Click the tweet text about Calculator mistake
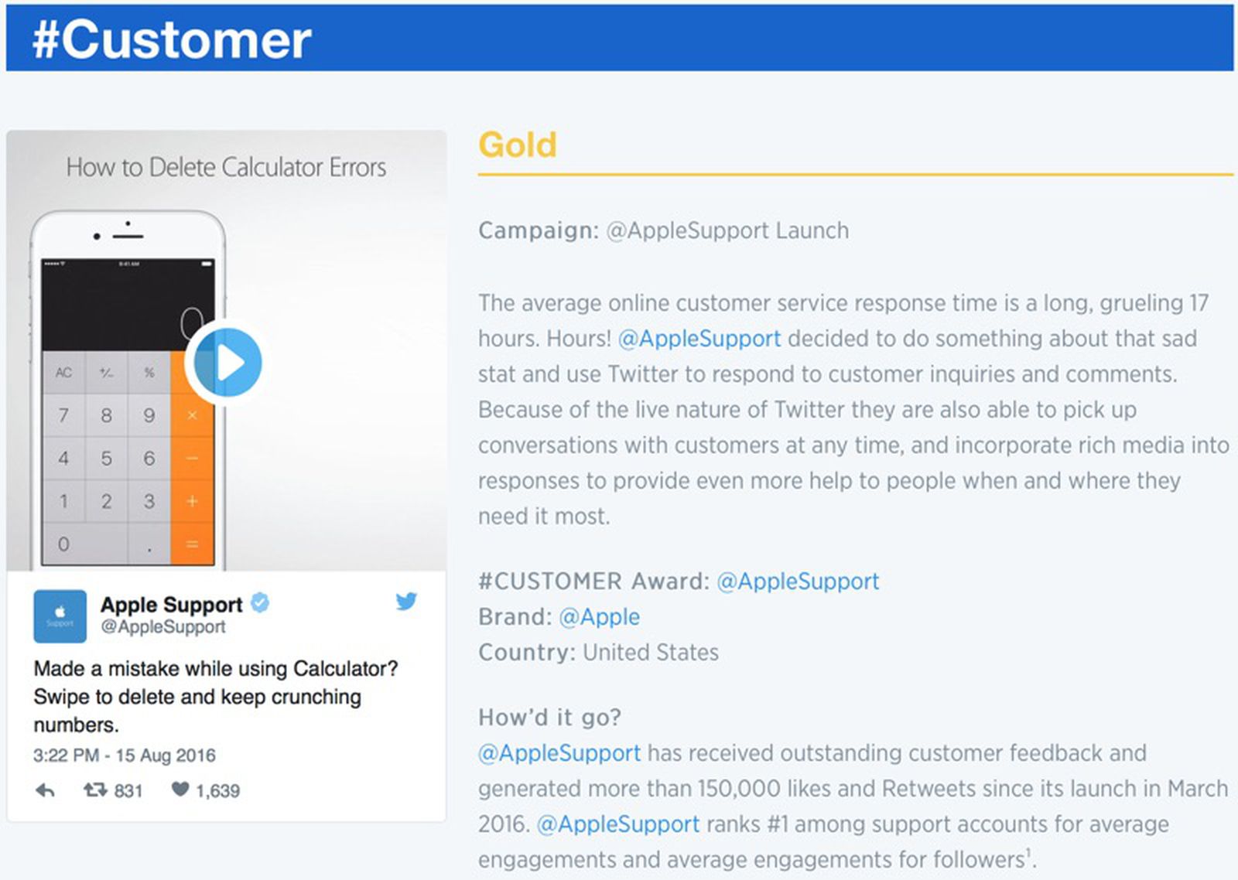 [x=214, y=696]
